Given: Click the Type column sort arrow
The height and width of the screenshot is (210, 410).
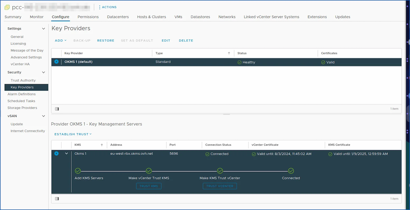Looking at the screenshot, I should [229, 53].
